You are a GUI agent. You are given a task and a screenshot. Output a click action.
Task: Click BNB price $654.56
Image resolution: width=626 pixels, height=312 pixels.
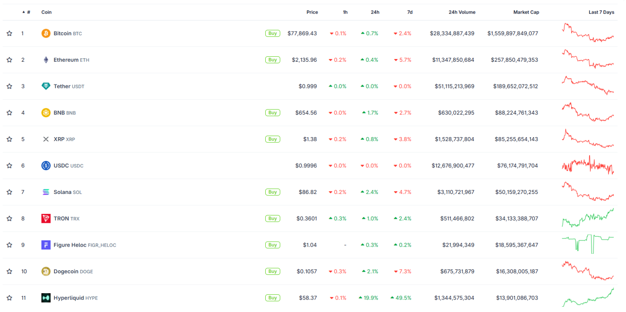coord(306,113)
